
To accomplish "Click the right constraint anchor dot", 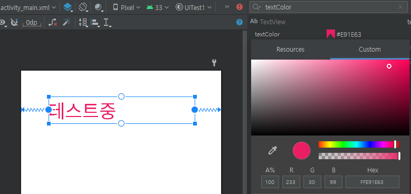I will 195,110.
